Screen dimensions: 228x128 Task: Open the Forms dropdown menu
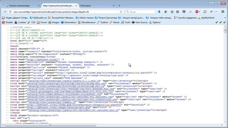coord(42,22)
